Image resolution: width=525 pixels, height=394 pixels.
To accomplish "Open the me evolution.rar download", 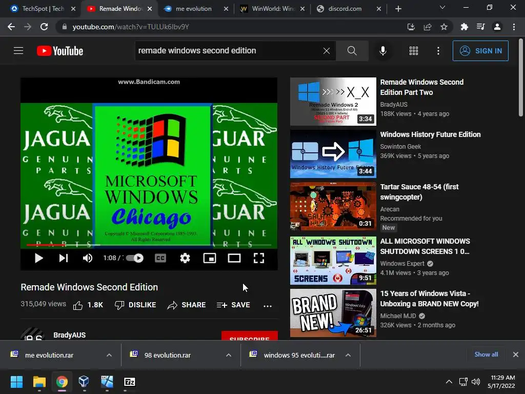I will pyautogui.click(x=49, y=355).
